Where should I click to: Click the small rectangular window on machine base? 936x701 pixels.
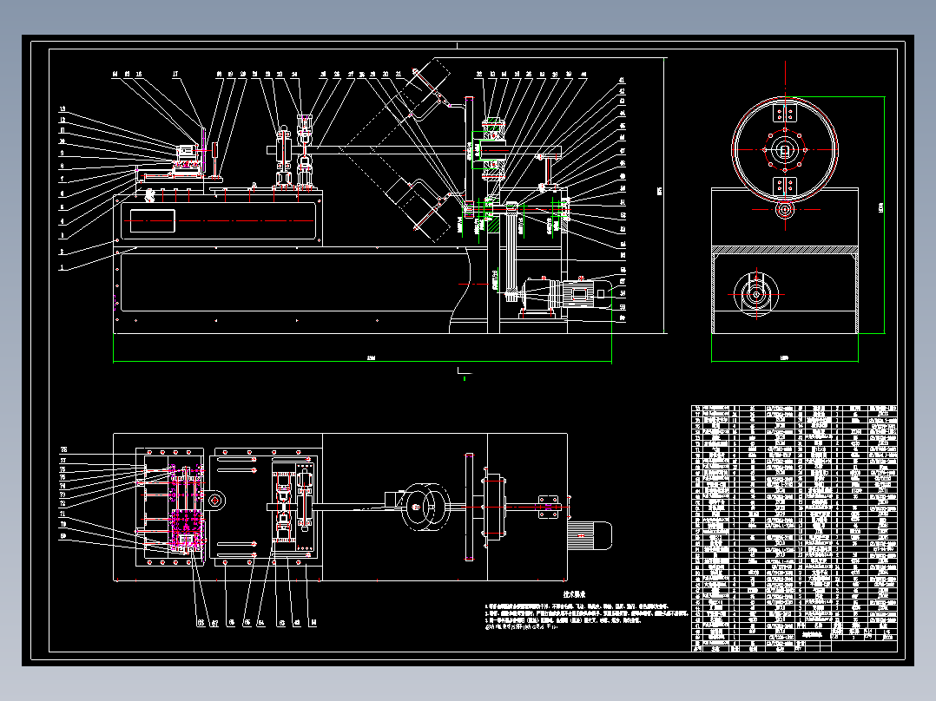[x=152, y=220]
